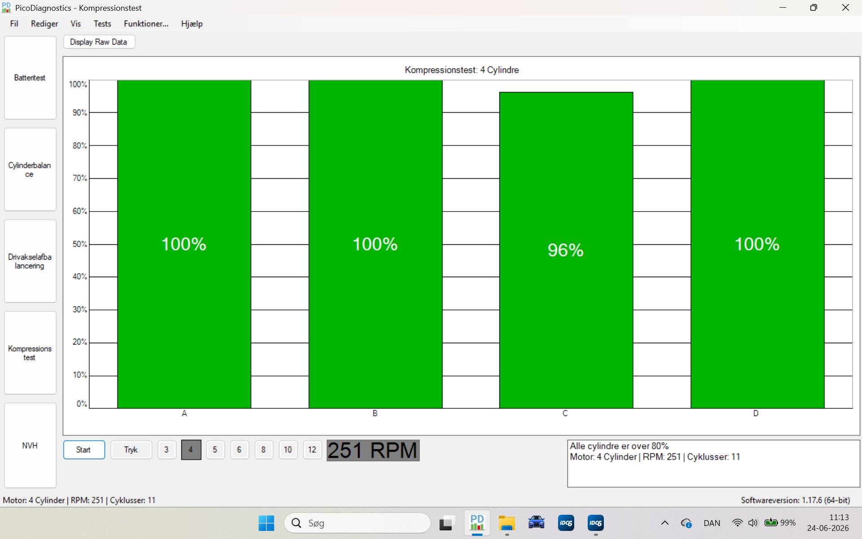Image resolution: width=862 pixels, height=539 pixels.
Task: Open the Funktioner... menu
Action: point(146,24)
